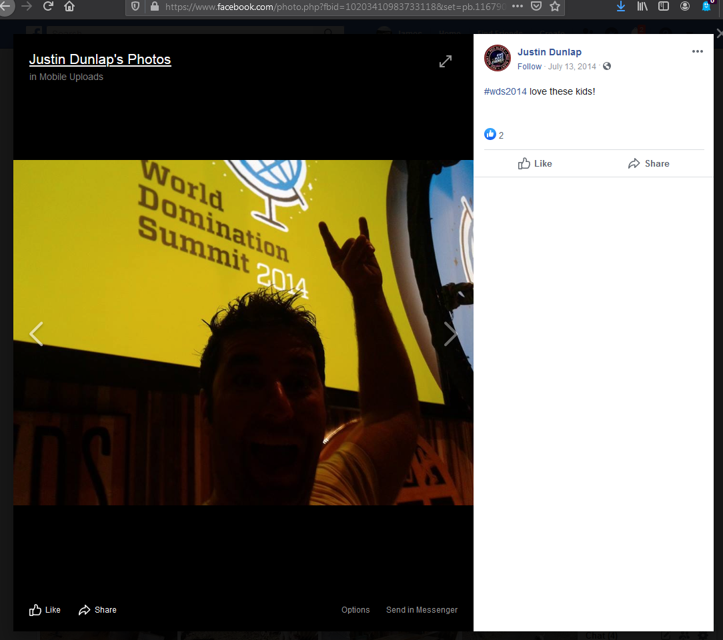View site security lock info
Screen dimensions: 723x640
click(x=155, y=7)
